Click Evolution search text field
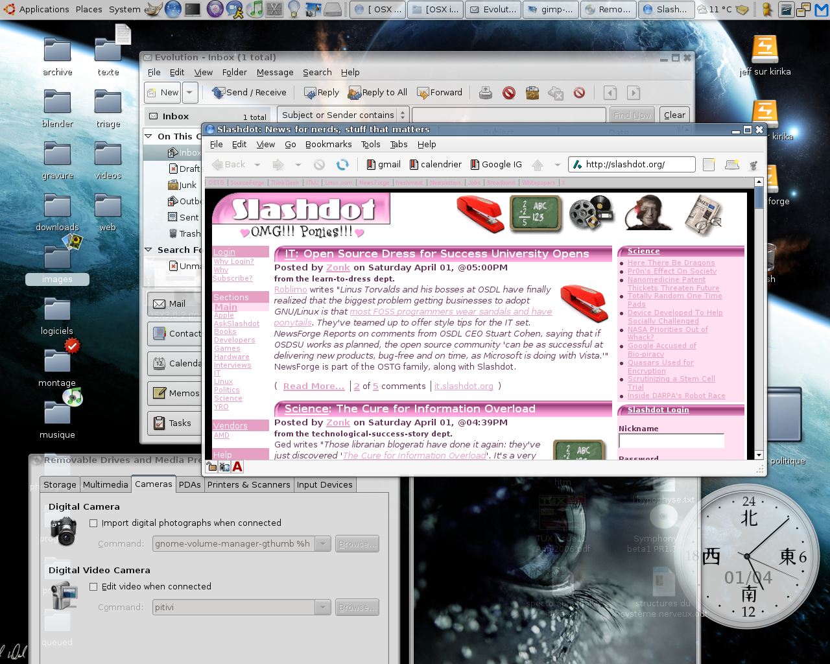The height and width of the screenshot is (664, 830). click(x=508, y=115)
